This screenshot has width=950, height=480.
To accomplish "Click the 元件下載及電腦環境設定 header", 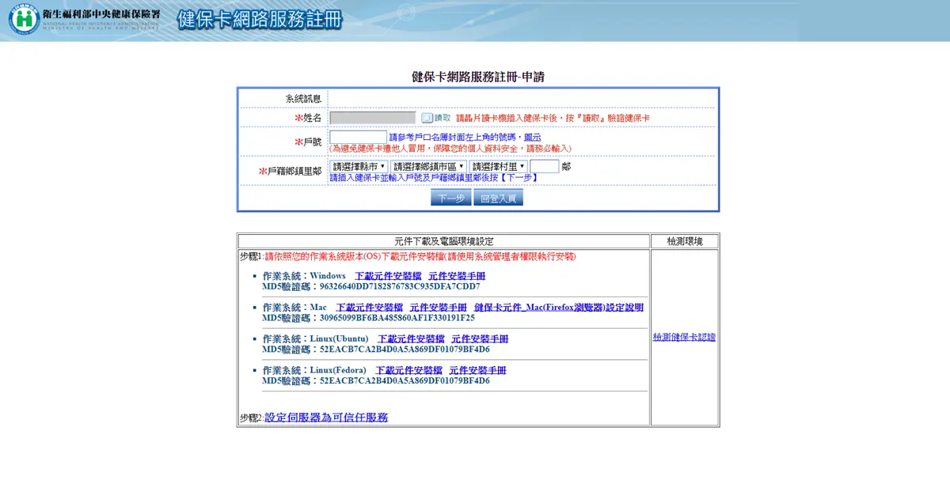I will click(444, 241).
